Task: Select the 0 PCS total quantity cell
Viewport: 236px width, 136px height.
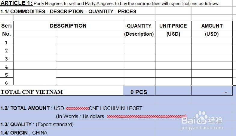Action: coord(139,92)
